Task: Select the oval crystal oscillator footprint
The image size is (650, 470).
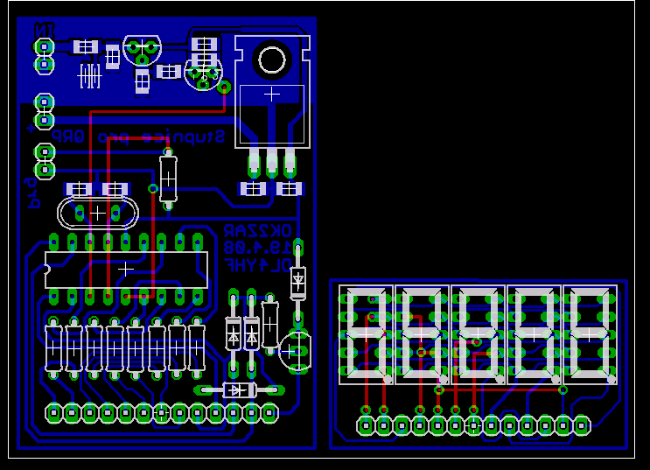Action: 97,212
